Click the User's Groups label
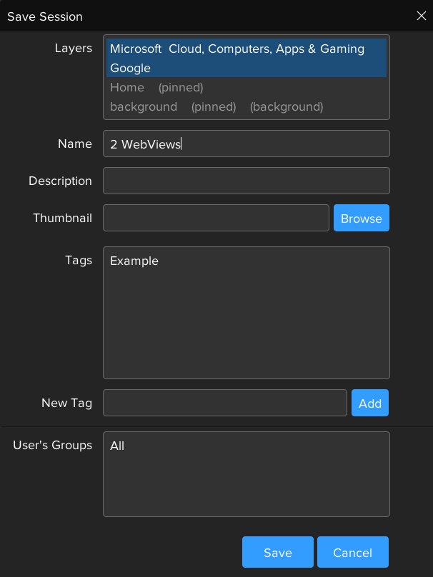 [x=52, y=446]
